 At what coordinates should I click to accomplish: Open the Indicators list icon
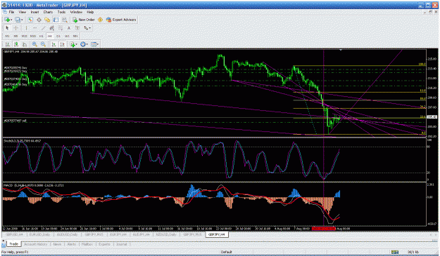73,44
